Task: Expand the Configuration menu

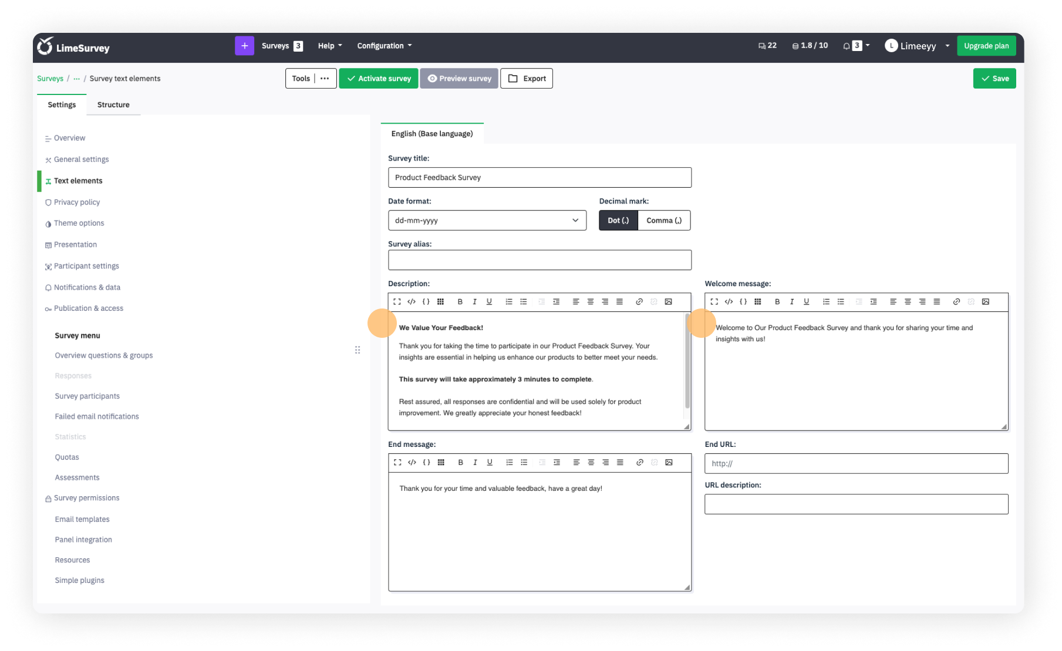Action: tap(384, 46)
